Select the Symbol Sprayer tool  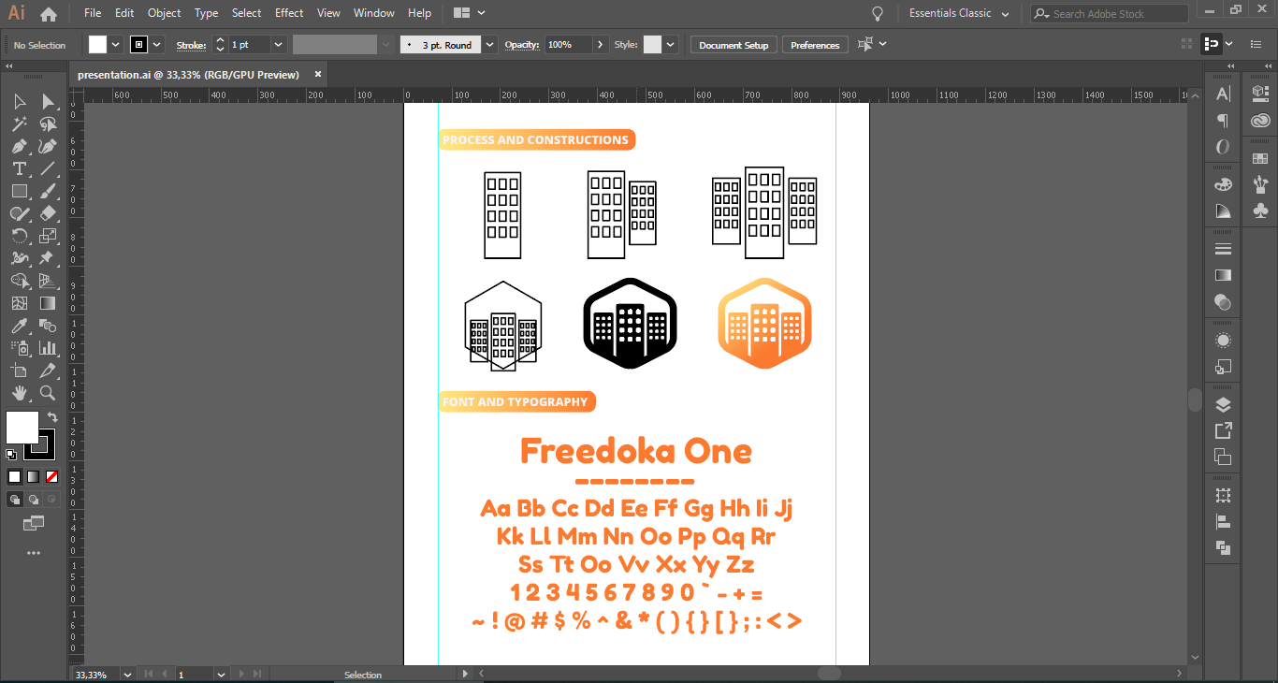click(19, 348)
